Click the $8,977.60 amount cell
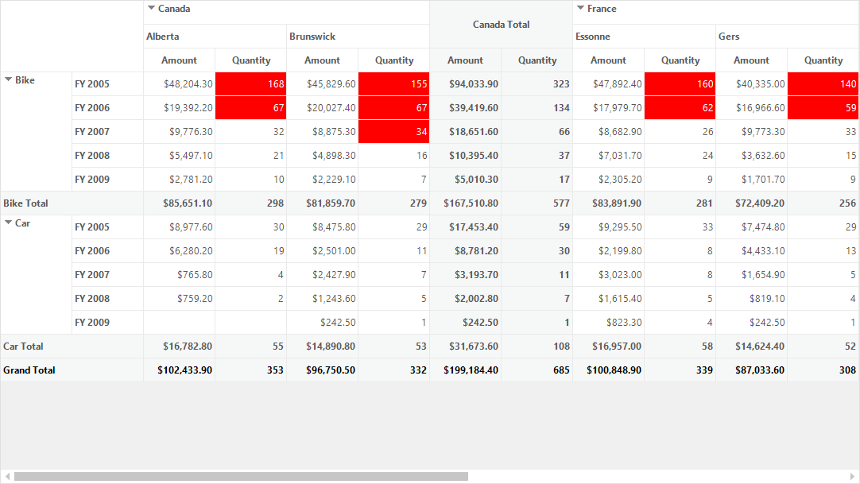This screenshot has width=860, height=484. (179, 227)
